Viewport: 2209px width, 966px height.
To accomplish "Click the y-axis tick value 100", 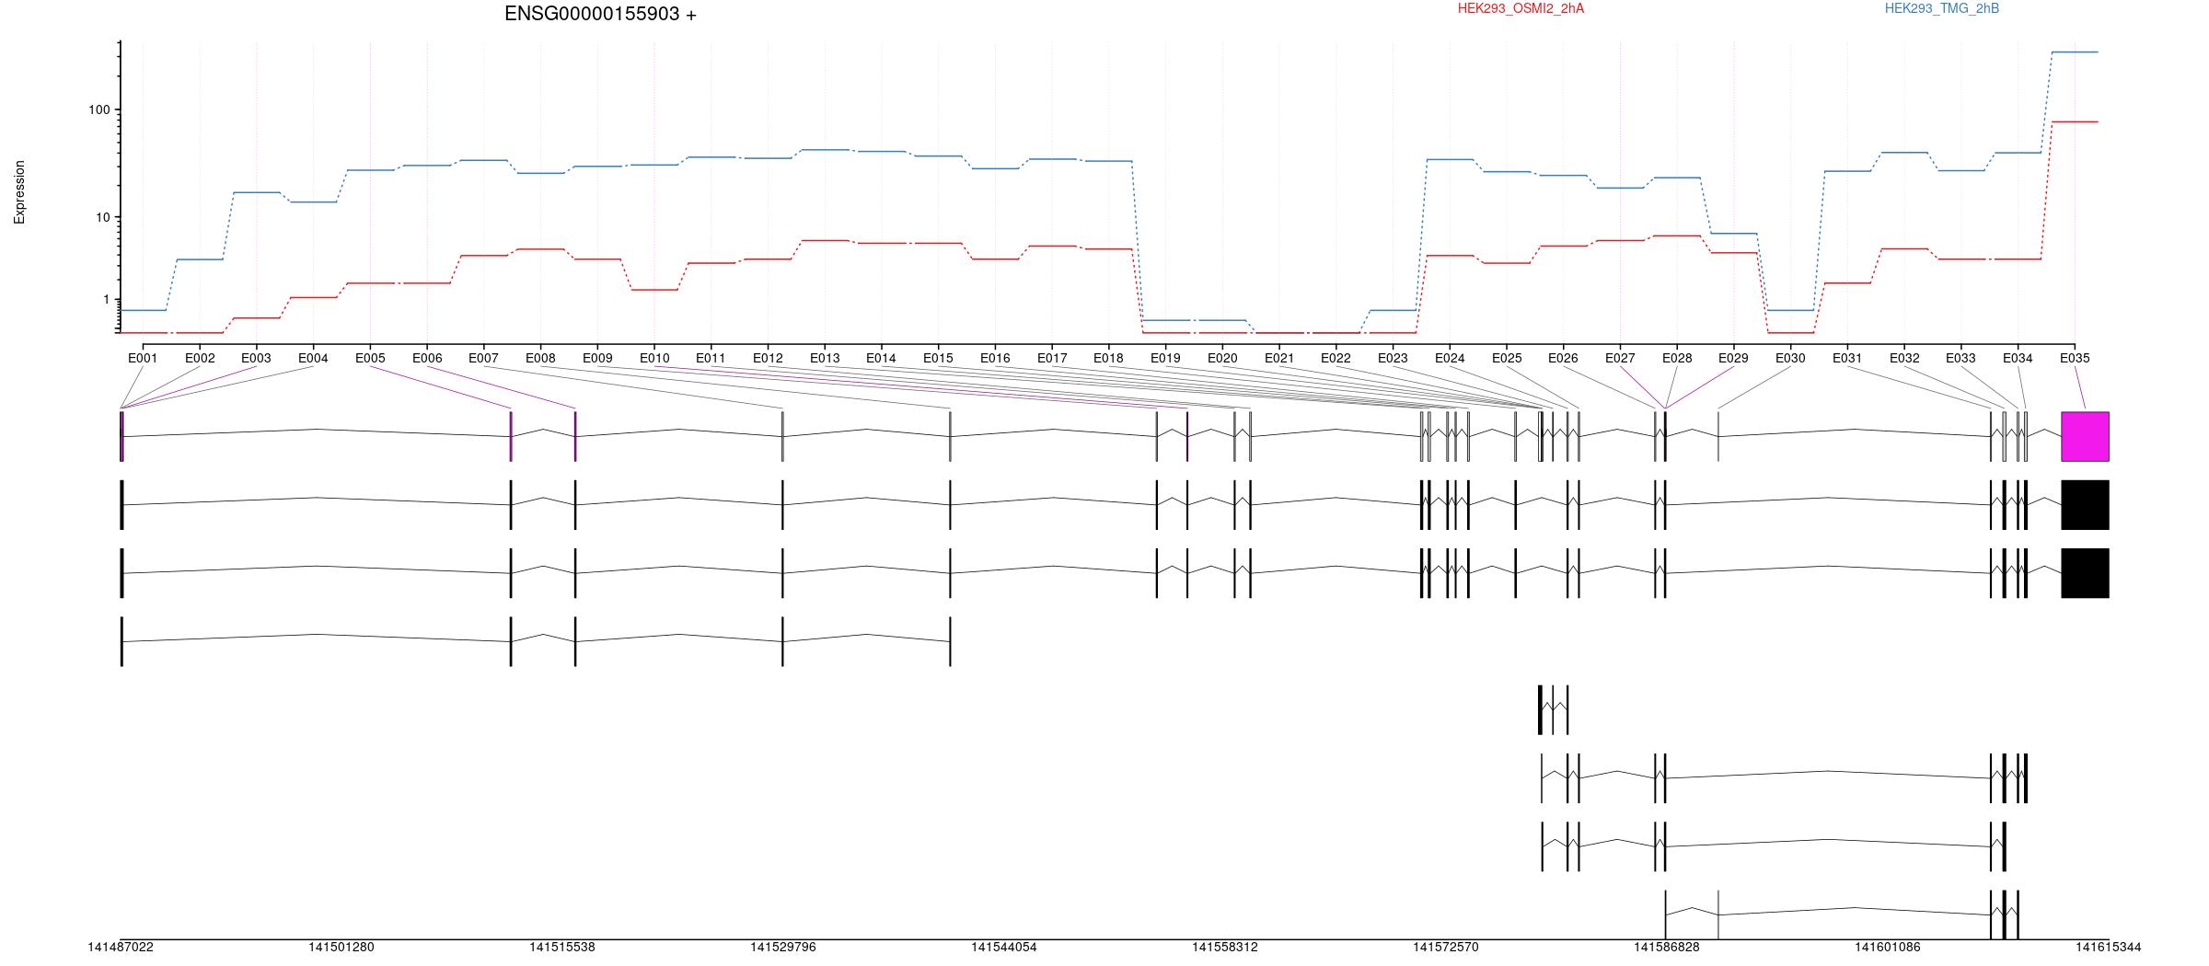I will (98, 109).
